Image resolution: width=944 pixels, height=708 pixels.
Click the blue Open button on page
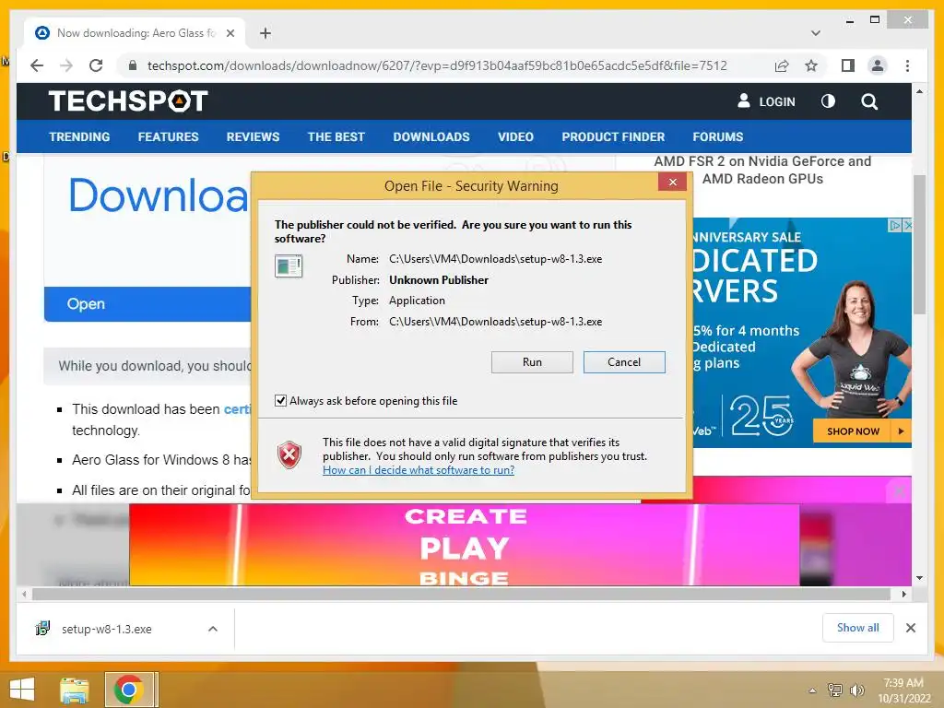[147, 304]
